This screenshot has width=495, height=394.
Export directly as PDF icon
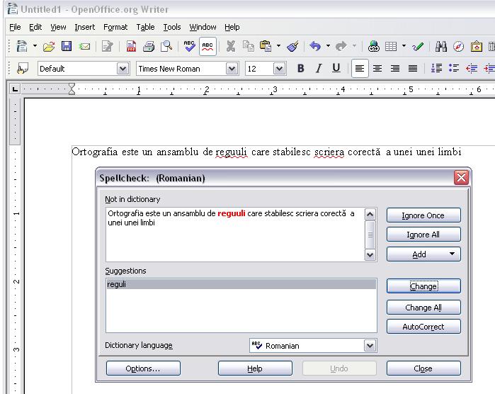pos(131,47)
